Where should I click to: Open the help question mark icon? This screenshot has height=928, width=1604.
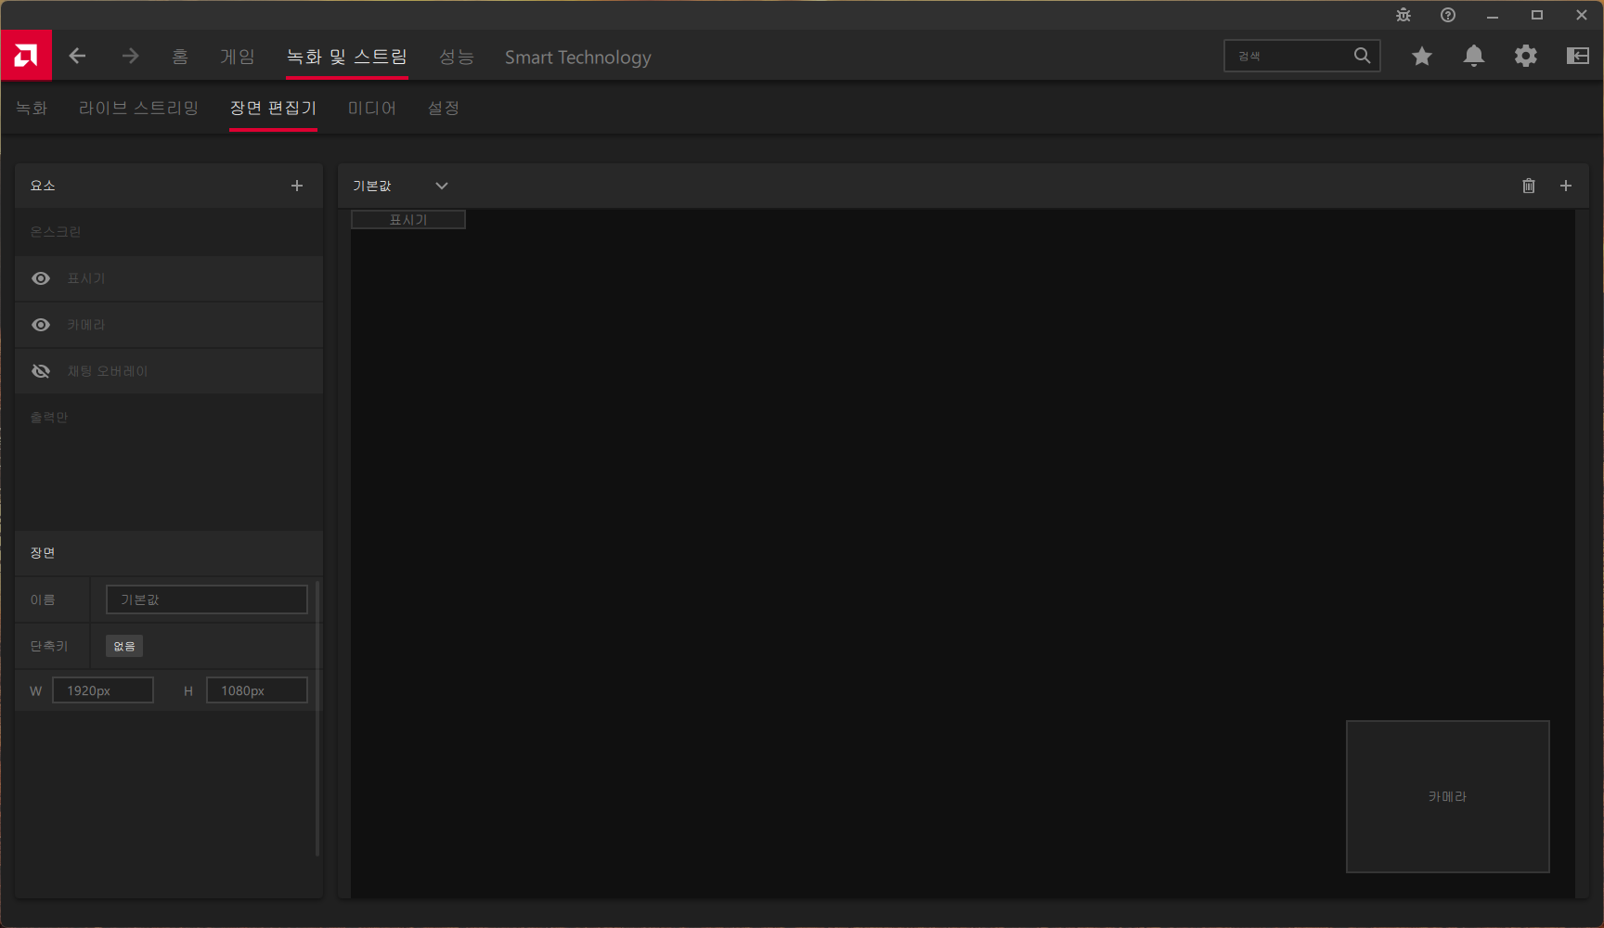[x=1448, y=15]
